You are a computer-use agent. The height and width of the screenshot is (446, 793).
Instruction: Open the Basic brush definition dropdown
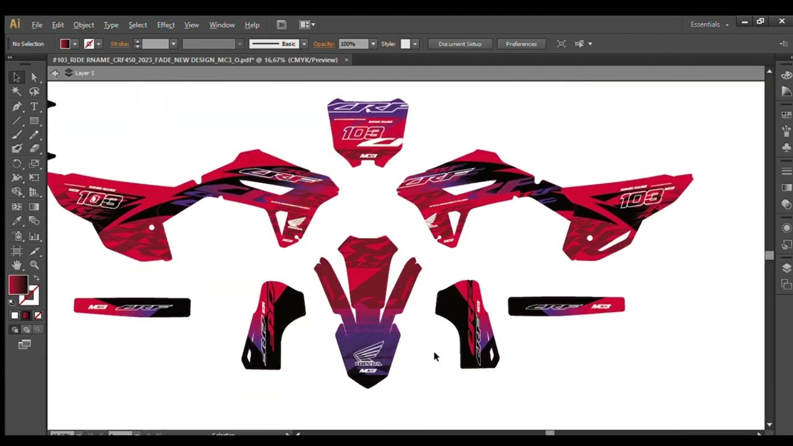304,44
